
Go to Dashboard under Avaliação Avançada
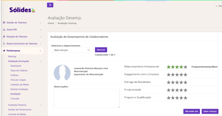click(16, 66)
